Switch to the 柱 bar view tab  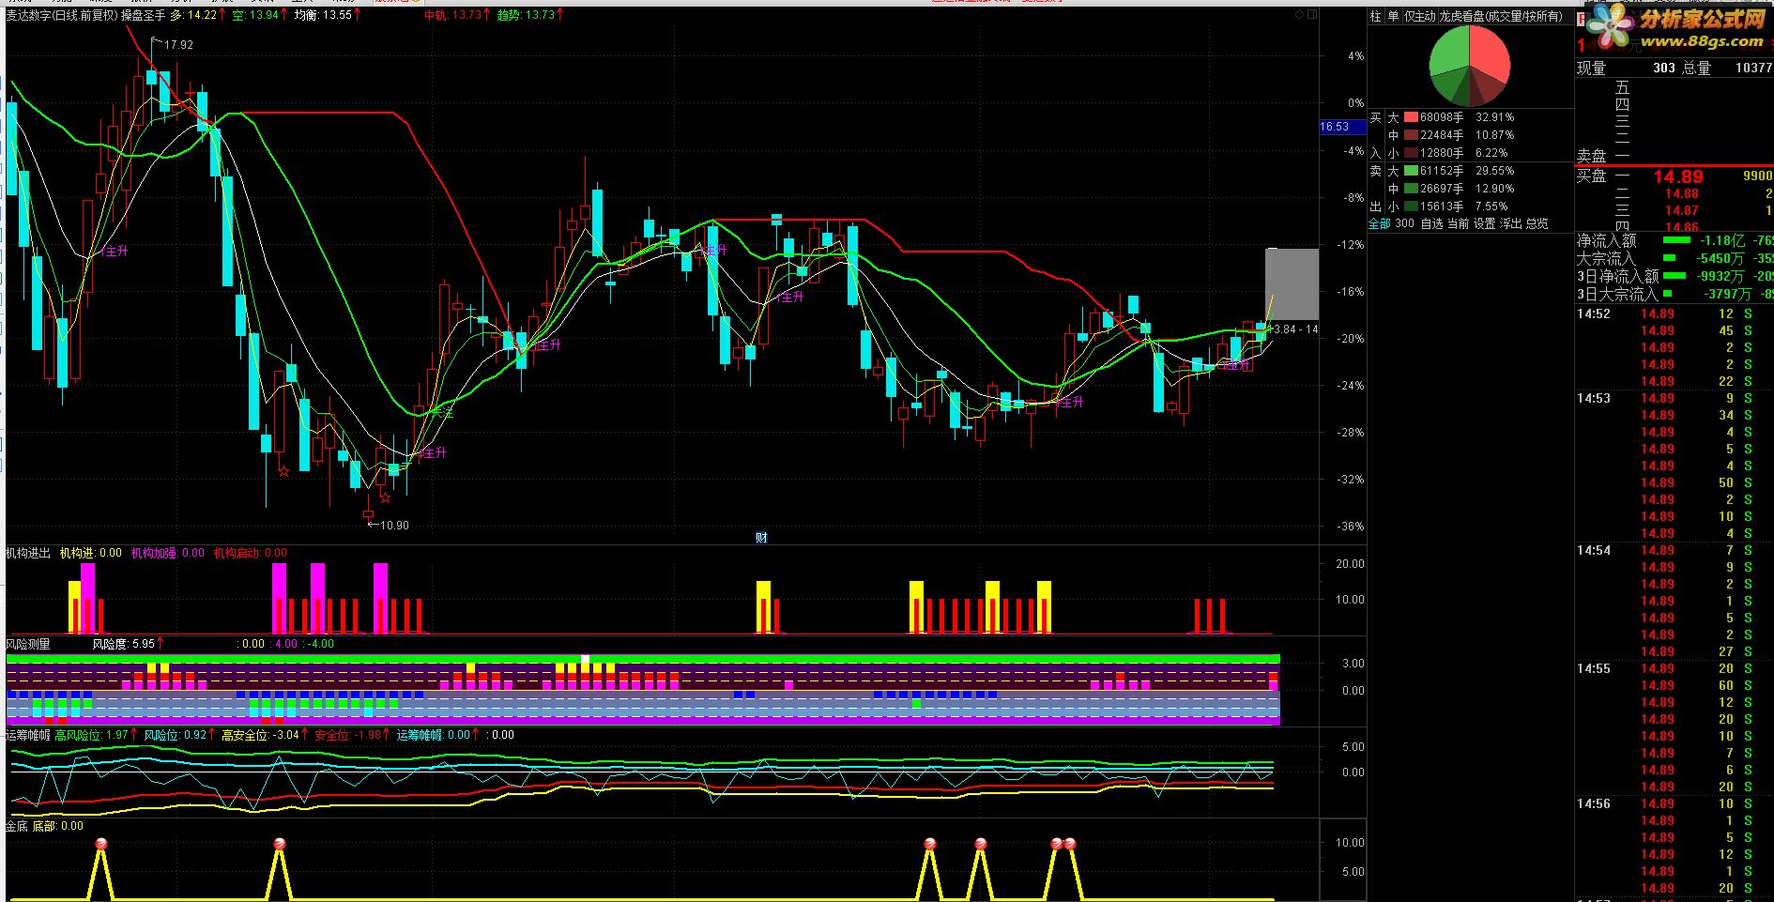click(x=1375, y=16)
